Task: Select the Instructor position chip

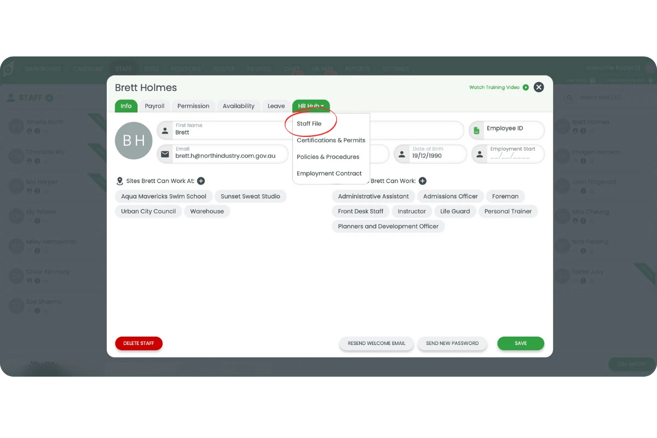Action: coord(412,211)
